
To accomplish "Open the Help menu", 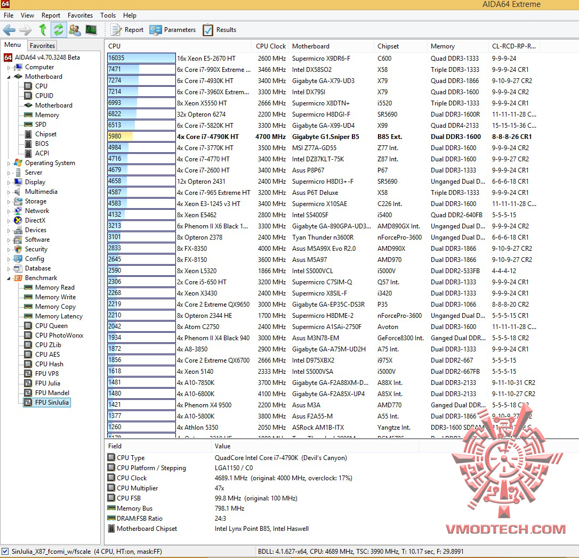I will coord(130,15).
